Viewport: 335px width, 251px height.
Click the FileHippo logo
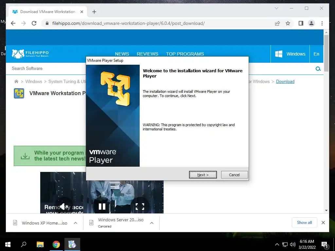[x=30, y=54]
